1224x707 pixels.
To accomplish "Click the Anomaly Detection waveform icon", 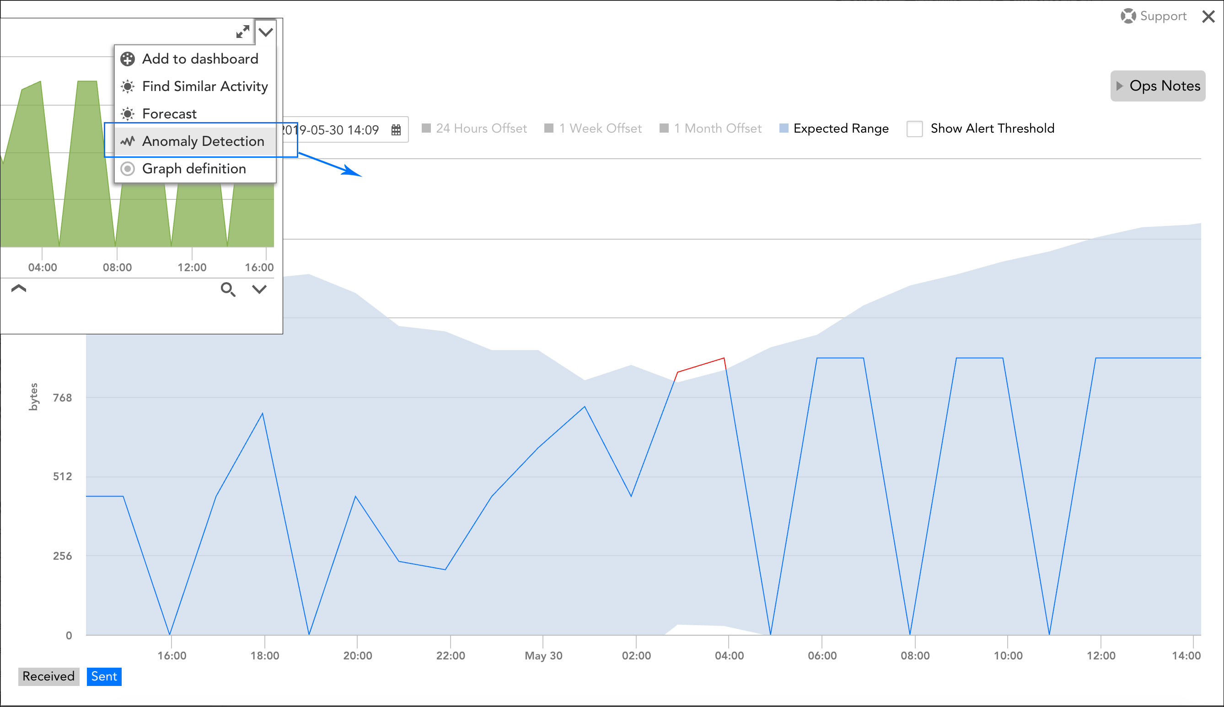I will click(127, 141).
